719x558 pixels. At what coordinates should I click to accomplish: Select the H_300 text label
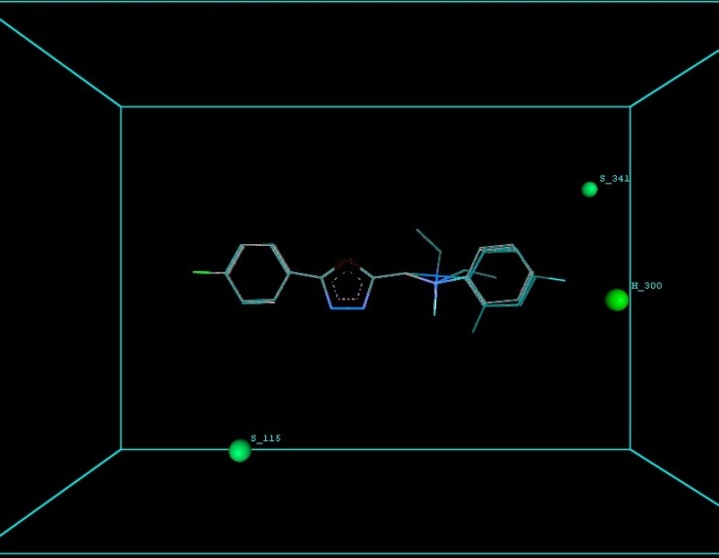(x=646, y=286)
